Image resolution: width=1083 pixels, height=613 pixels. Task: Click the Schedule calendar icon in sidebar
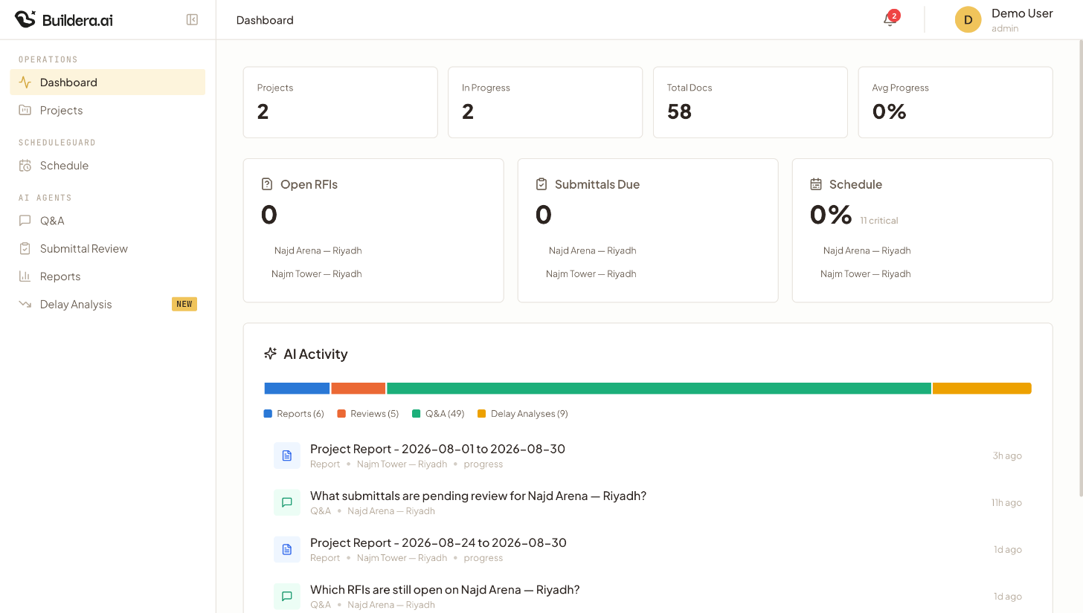point(25,166)
